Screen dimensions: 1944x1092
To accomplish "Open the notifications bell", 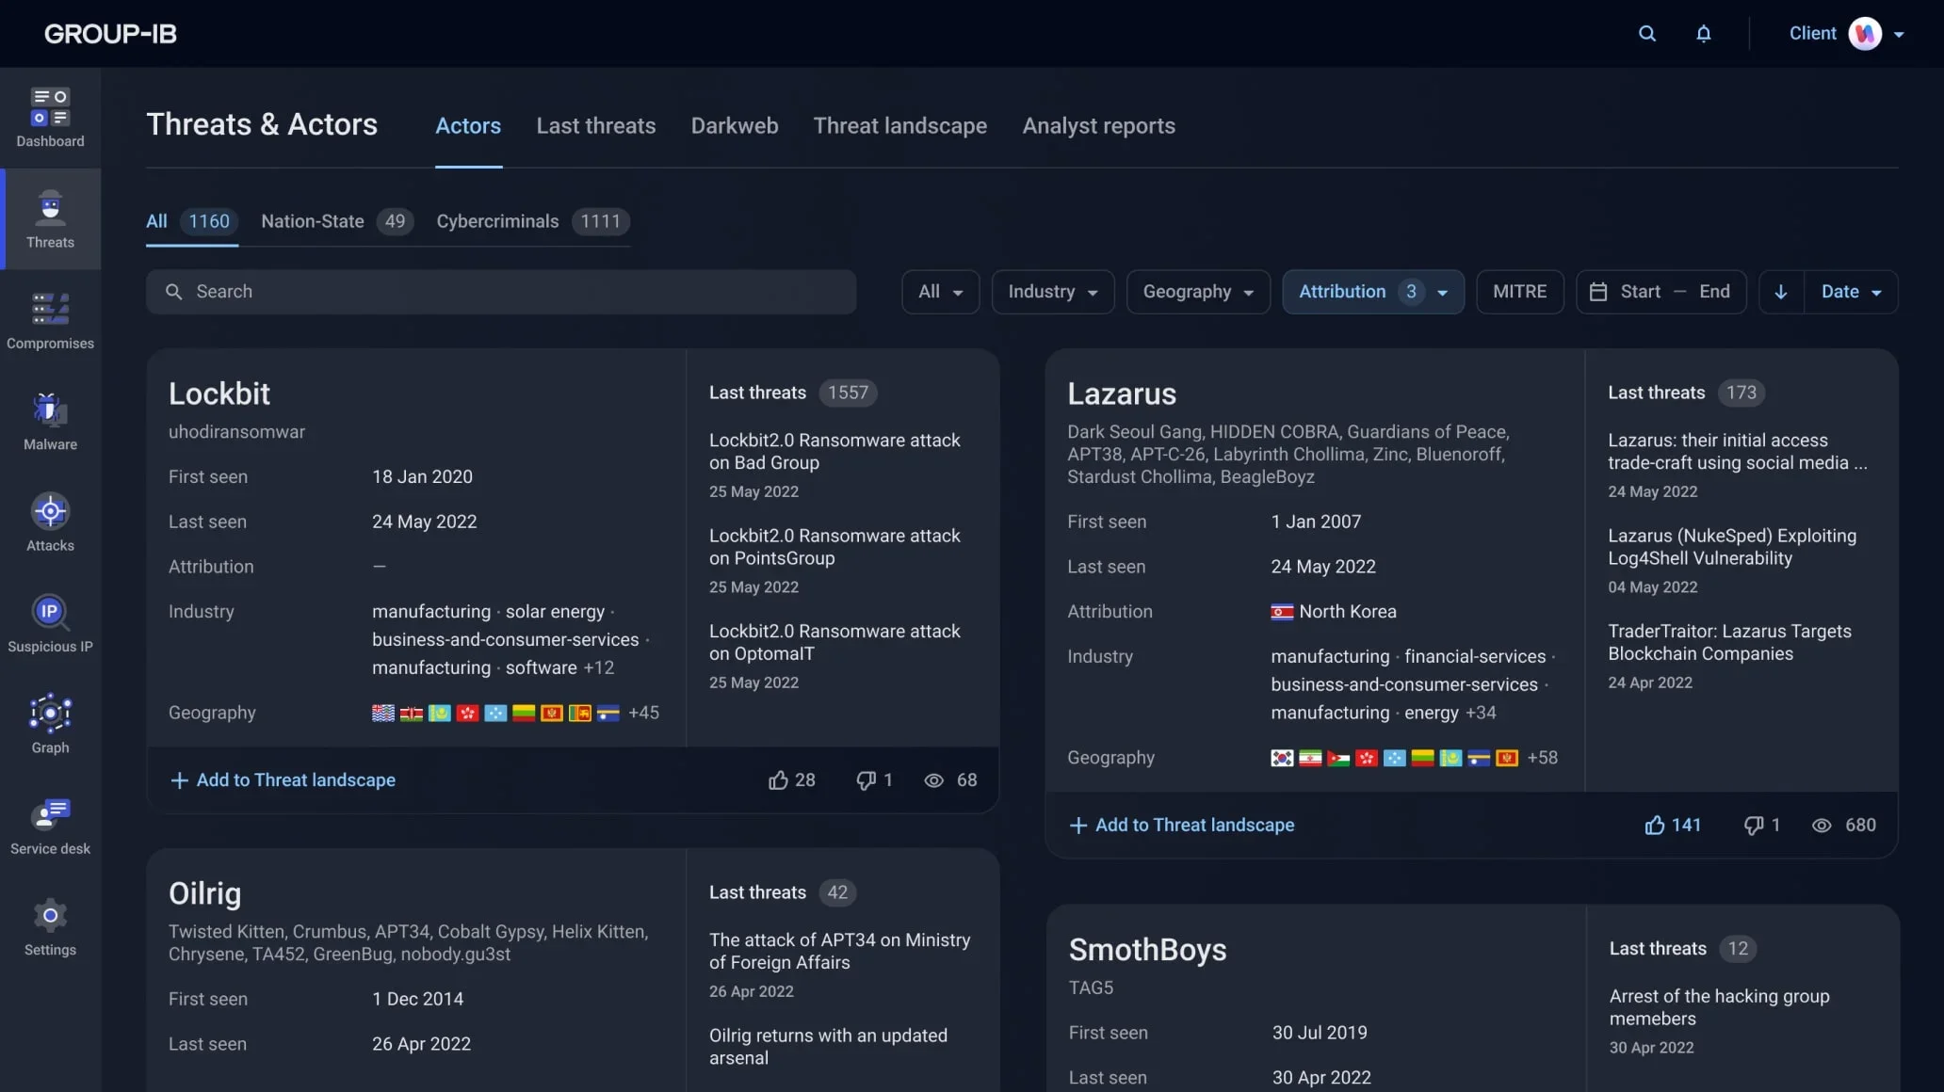I will [1704, 33].
